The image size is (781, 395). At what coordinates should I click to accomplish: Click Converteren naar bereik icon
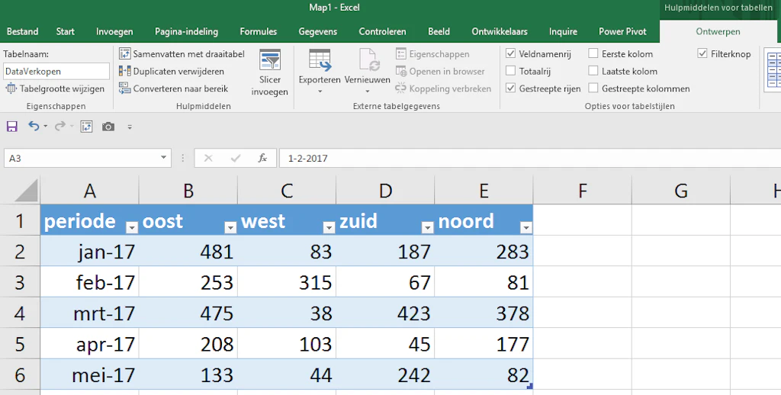click(124, 88)
